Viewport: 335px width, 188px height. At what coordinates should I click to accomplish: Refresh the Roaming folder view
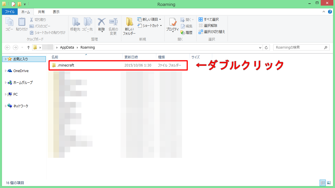[266, 47]
